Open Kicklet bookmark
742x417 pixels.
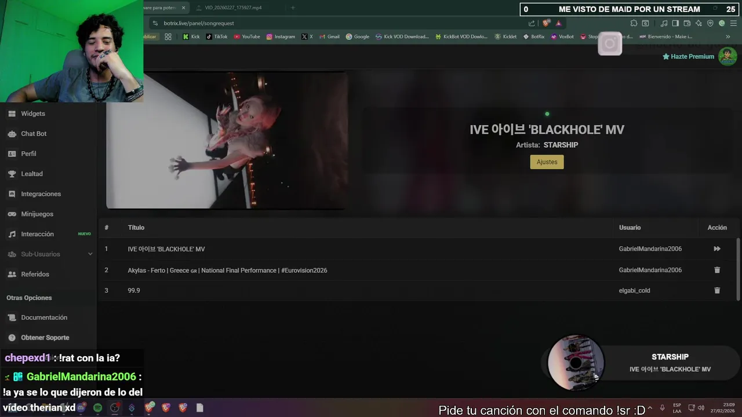pos(505,36)
